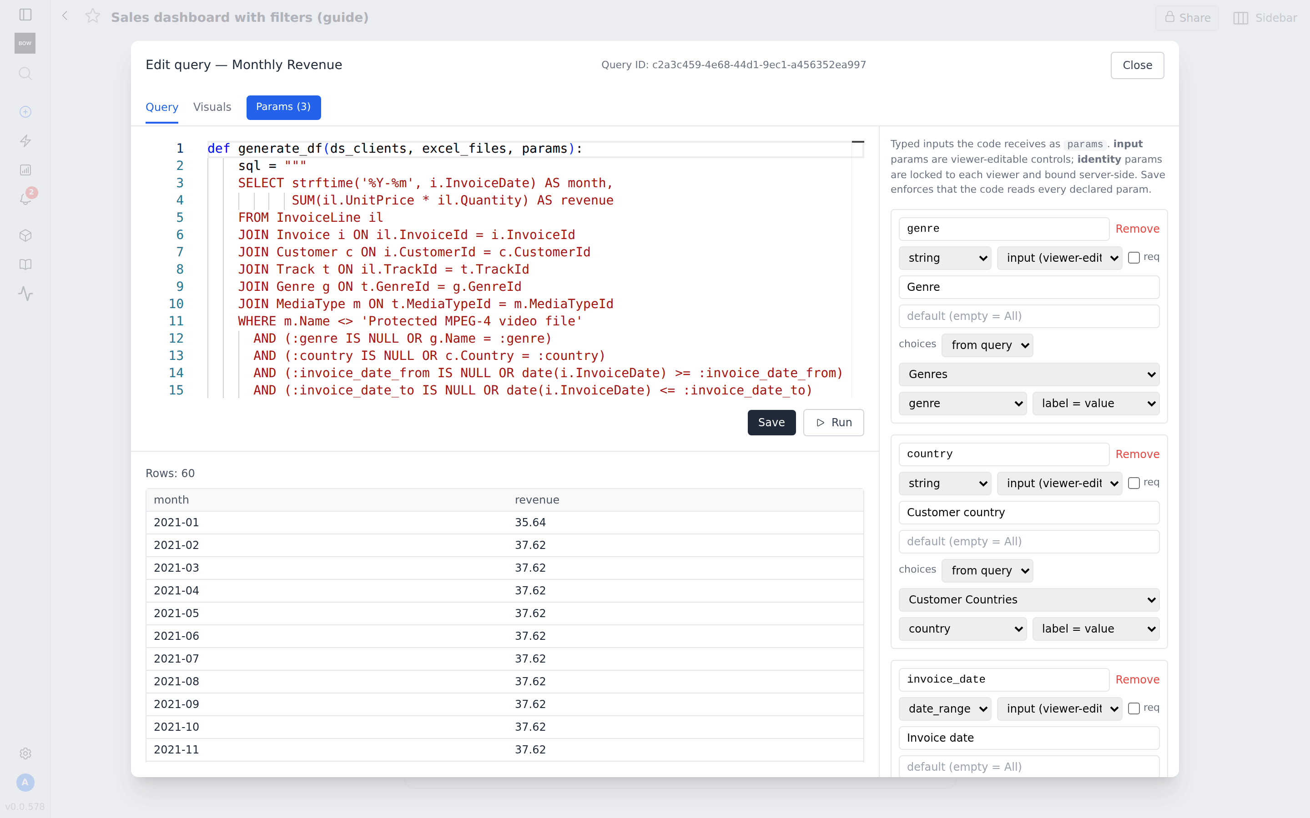Toggle the left sidebar panel icon
1310x818 pixels.
pyautogui.click(x=25, y=15)
